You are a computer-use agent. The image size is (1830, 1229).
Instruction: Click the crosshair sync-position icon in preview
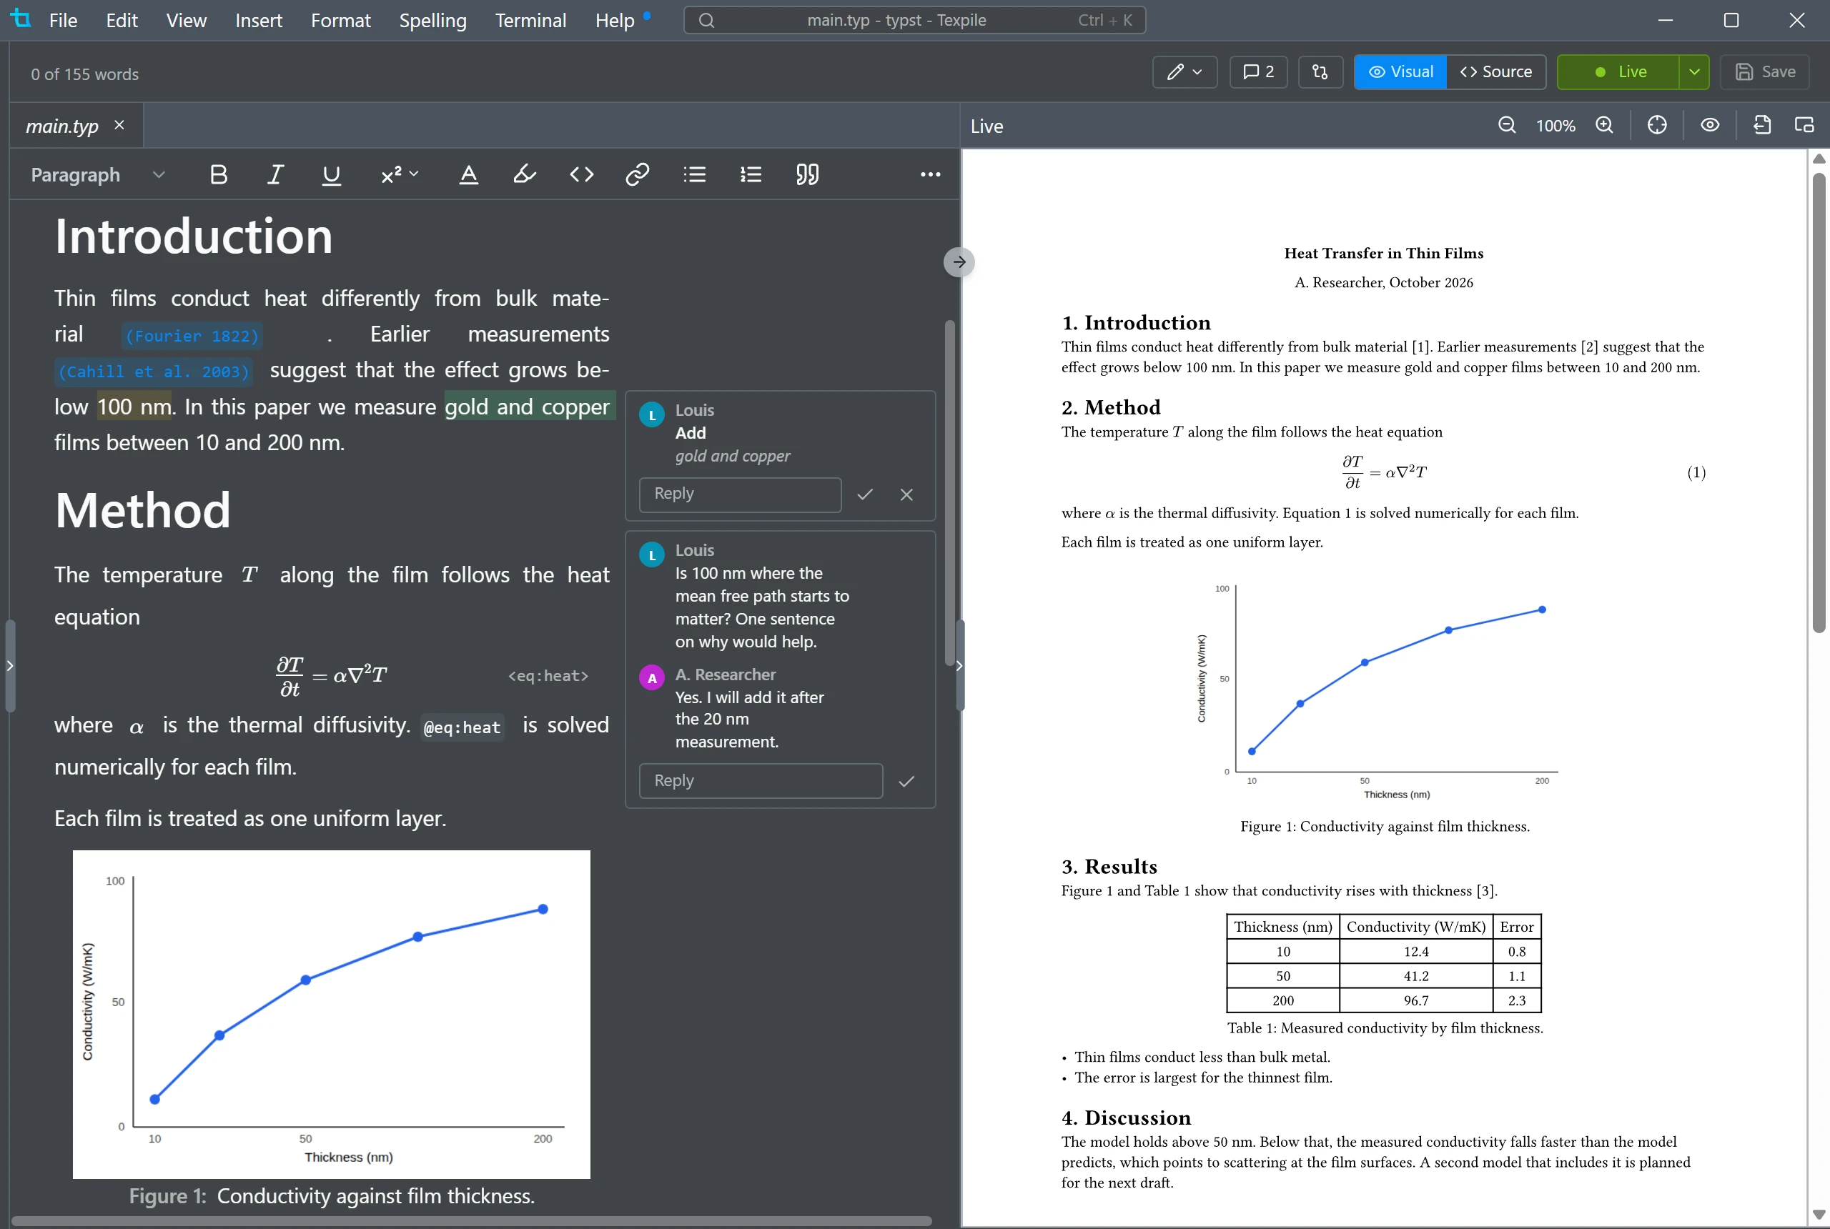coord(1657,126)
